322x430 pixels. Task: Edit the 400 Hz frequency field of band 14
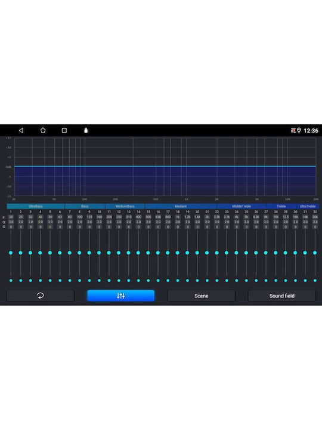[138, 217]
